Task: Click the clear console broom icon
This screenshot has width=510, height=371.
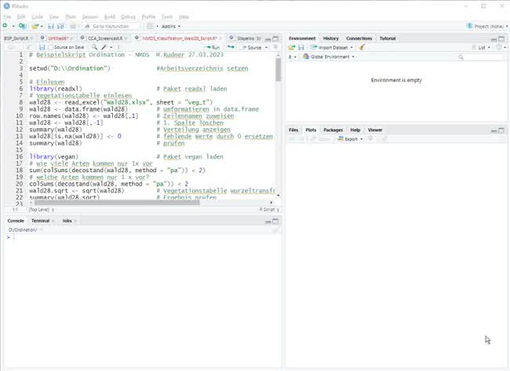Action: pos(275,230)
